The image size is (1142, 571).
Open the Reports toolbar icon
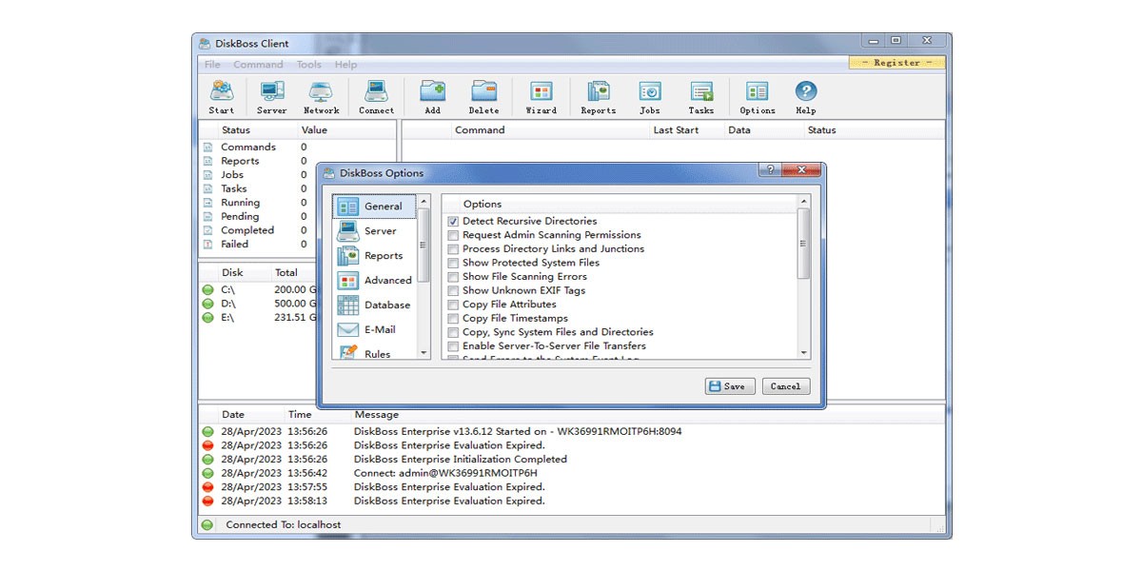pyautogui.click(x=599, y=97)
